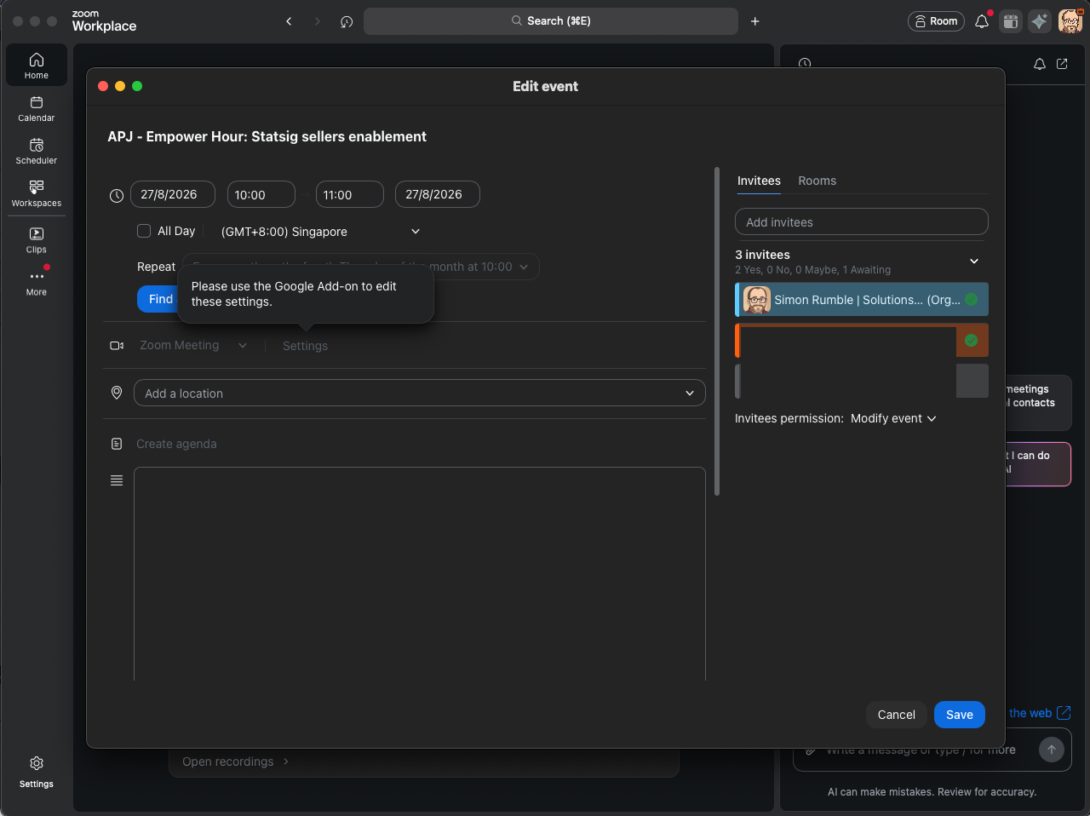Viewport: 1090px width, 816px height.
Task: Switch to the Rooms tab
Action: pyautogui.click(x=817, y=181)
